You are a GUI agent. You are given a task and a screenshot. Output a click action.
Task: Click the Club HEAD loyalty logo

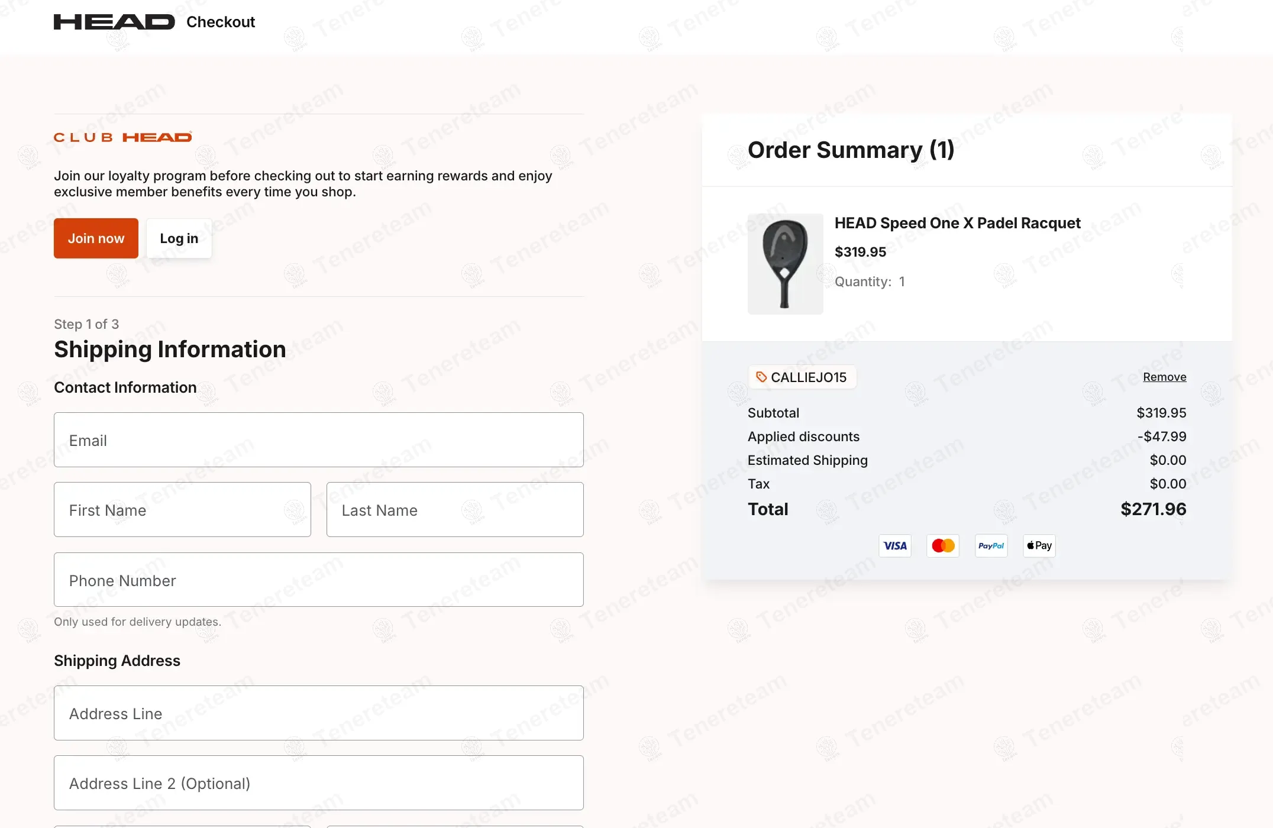click(x=123, y=137)
